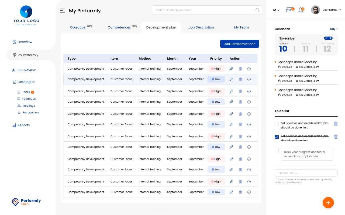Switch to the Job Description tab
This screenshot has width=345, height=215.
[x=201, y=27]
